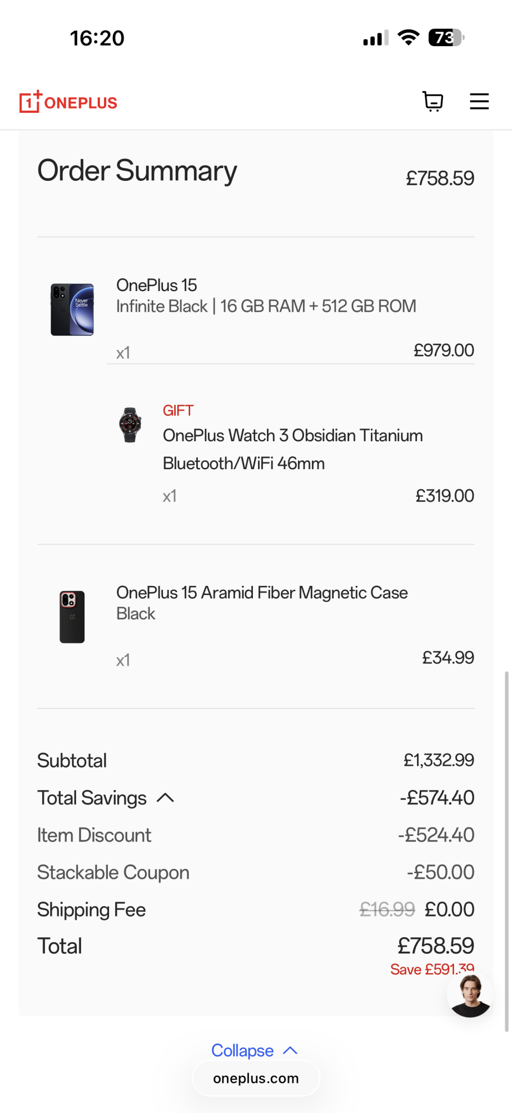Viewport: 512px width, 1113px height.
Task: Tap the battery indicator icon
Action: point(446,37)
